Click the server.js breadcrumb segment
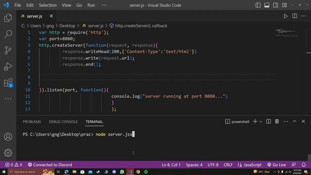The width and height of the screenshot is (311, 175). [93, 26]
